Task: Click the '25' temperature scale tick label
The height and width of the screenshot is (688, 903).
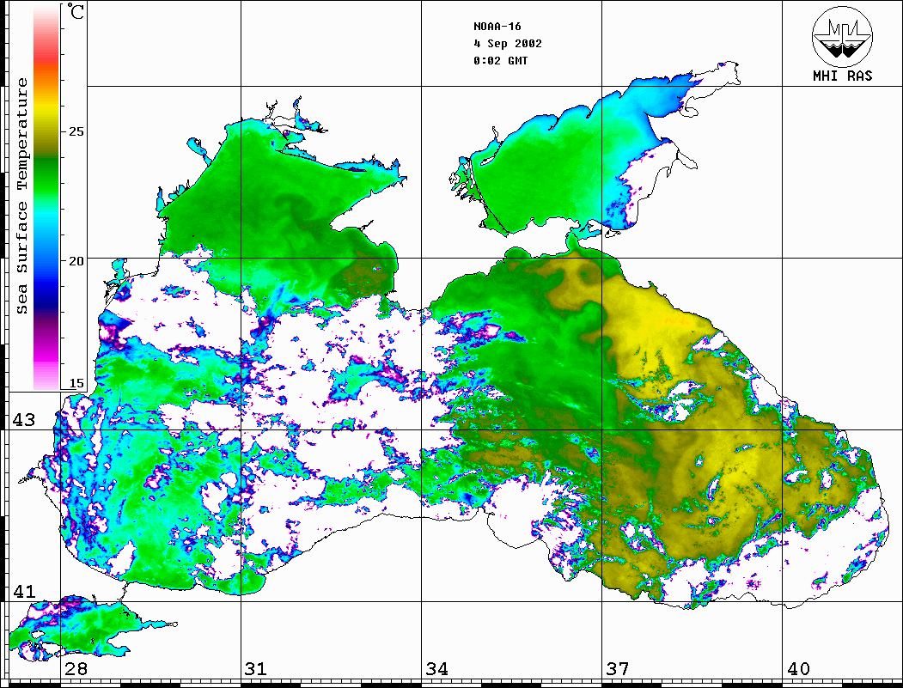Action: (76, 131)
